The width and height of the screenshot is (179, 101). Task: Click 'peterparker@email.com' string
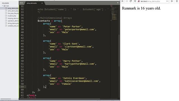coord(79,29)
